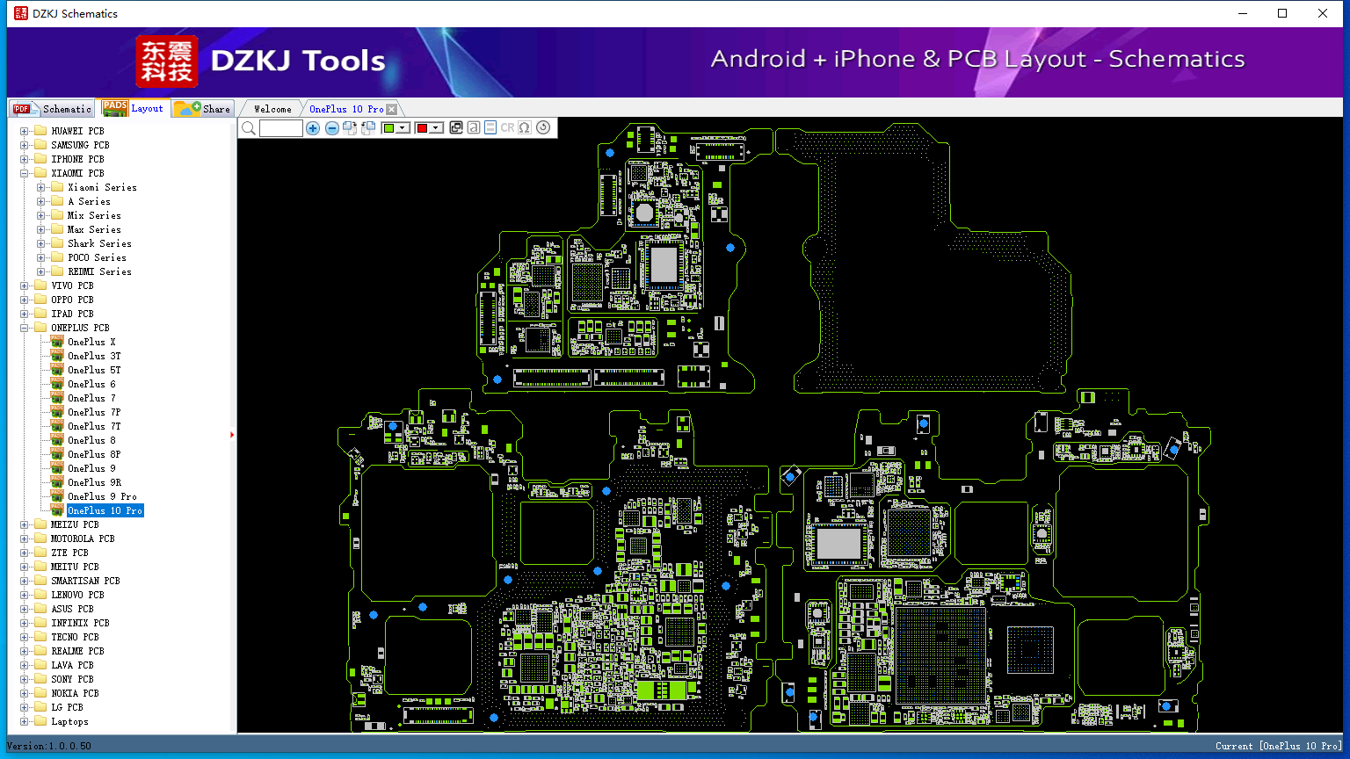Click the Version:1.0.0.50 status text
The width and height of the screenshot is (1350, 759).
click(x=49, y=746)
